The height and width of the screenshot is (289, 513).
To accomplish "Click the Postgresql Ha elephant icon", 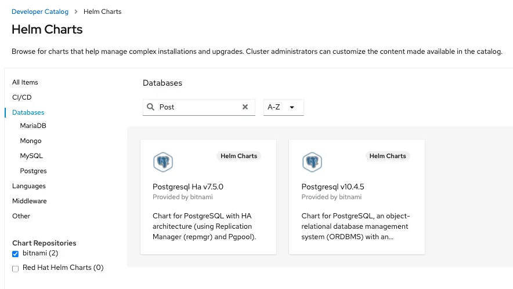I will pos(163,162).
